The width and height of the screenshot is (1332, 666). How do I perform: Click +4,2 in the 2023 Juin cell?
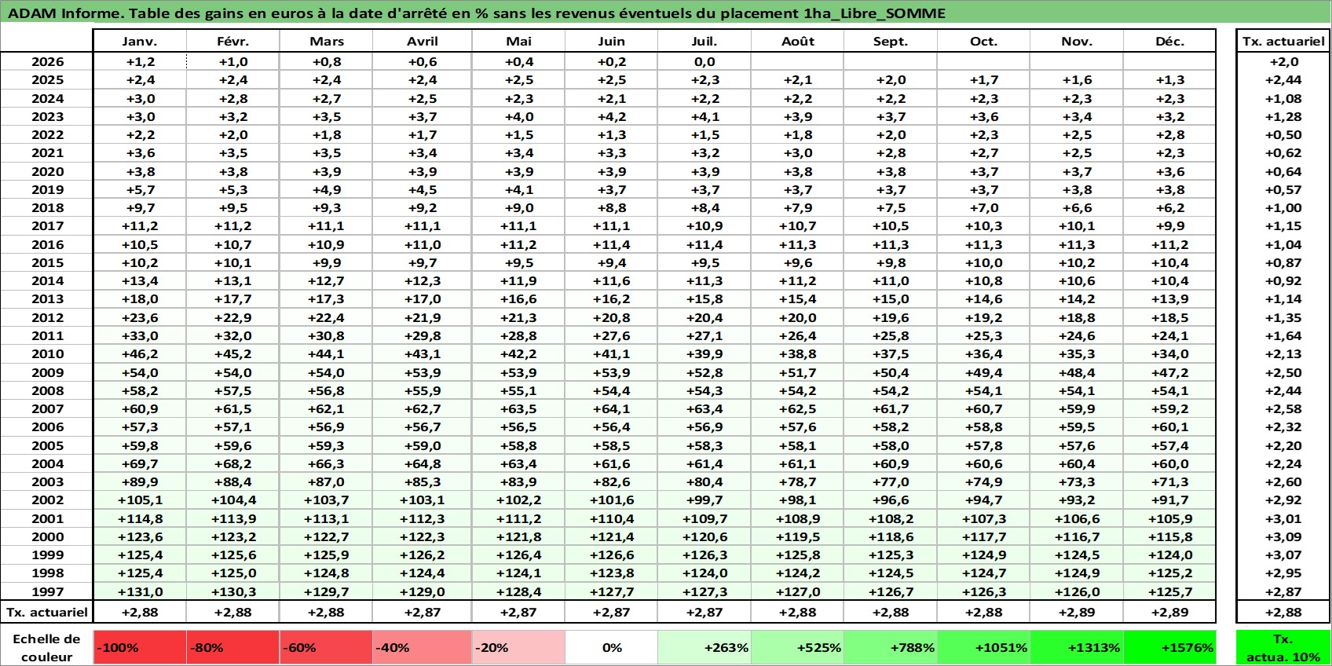[612, 116]
